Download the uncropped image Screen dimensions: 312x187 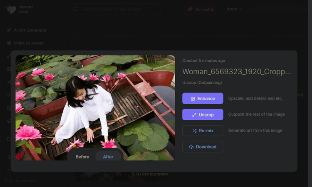203,146
